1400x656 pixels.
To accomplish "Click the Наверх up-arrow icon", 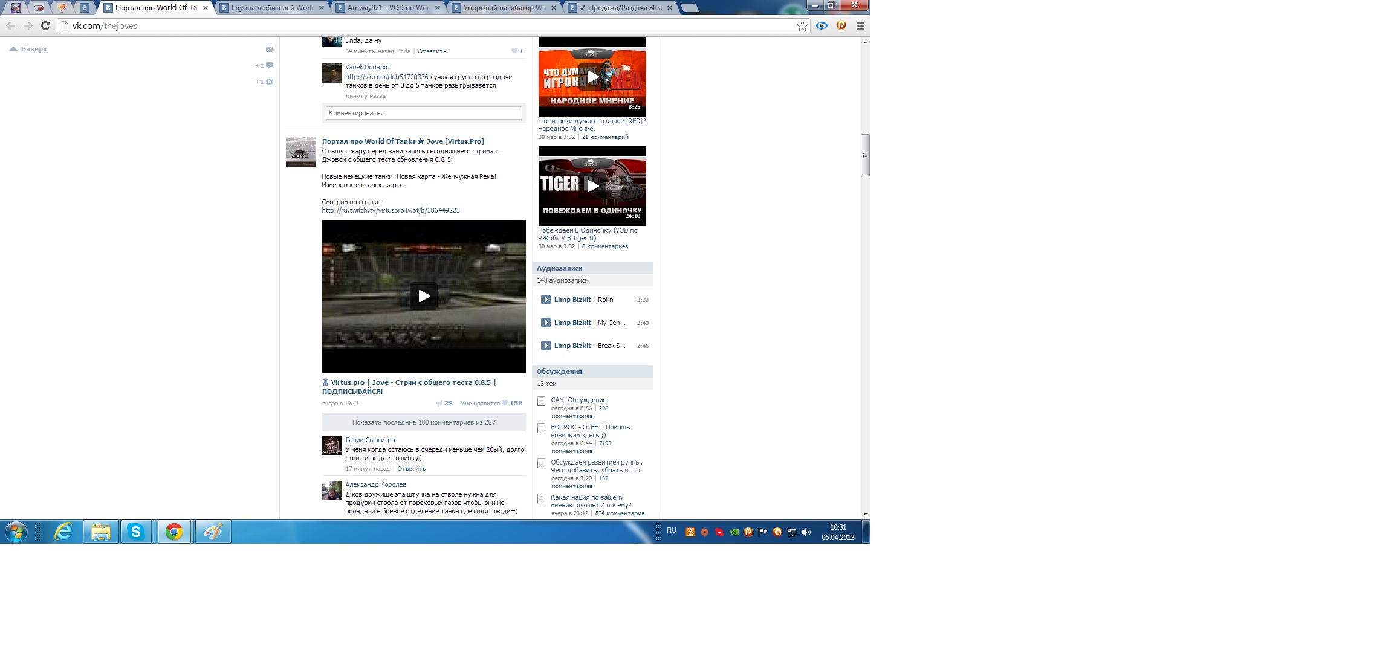I will pyautogui.click(x=13, y=49).
